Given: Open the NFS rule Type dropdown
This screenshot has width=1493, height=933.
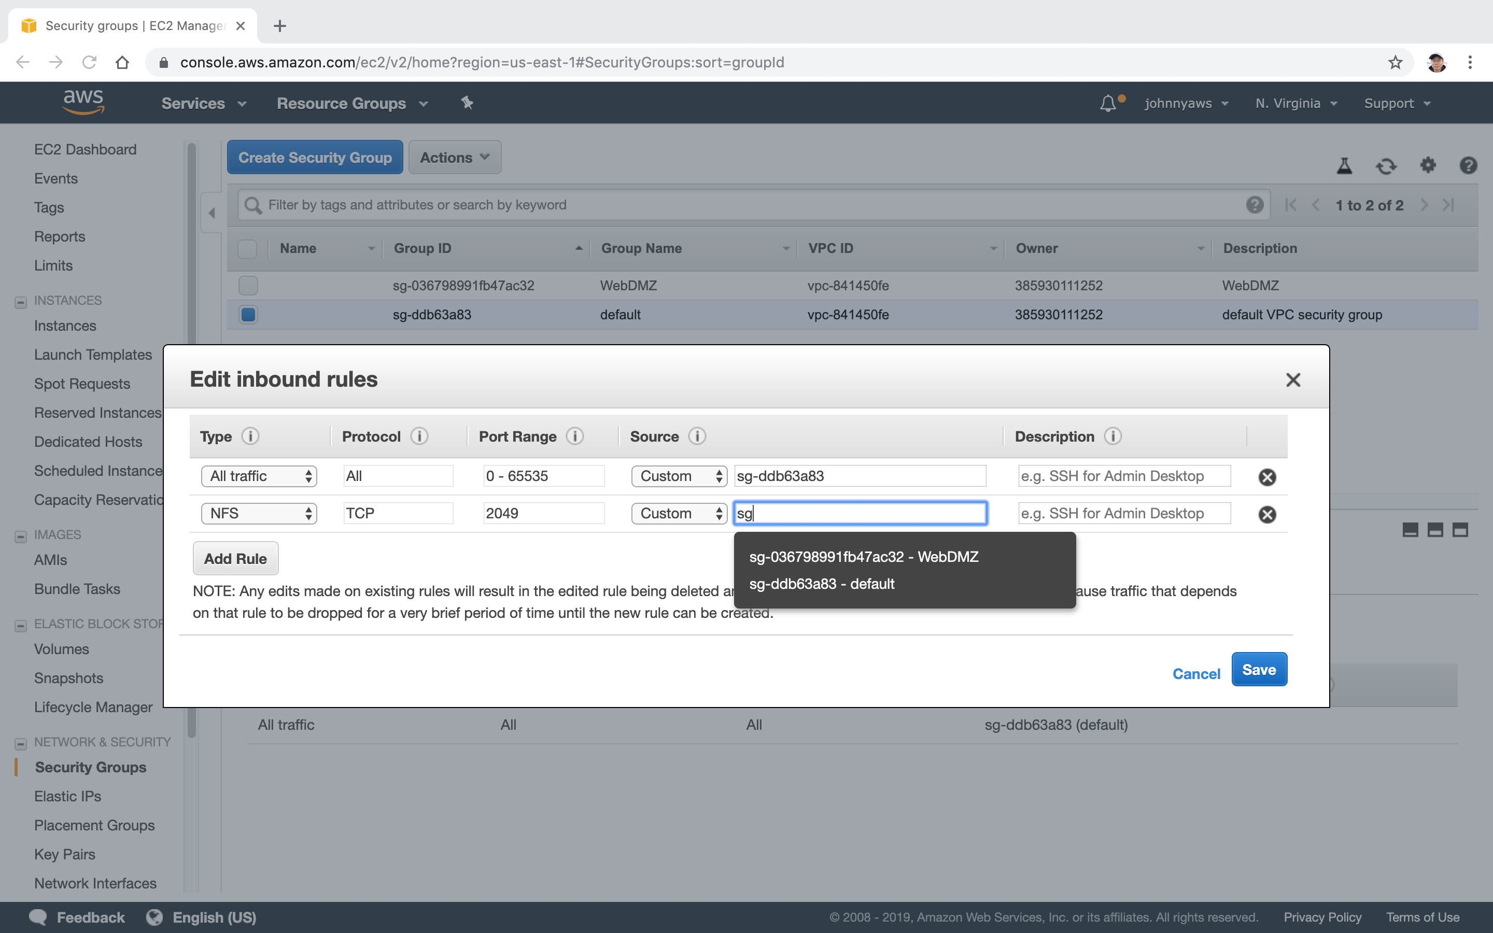Looking at the screenshot, I should click(259, 513).
